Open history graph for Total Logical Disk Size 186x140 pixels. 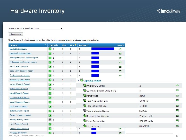coord(177,106)
